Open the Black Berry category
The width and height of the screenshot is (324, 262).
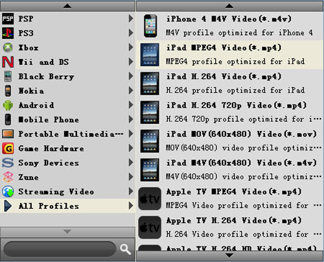tap(67, 77)
